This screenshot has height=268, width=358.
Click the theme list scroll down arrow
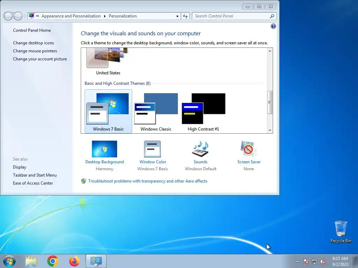(x=270, y=131)
